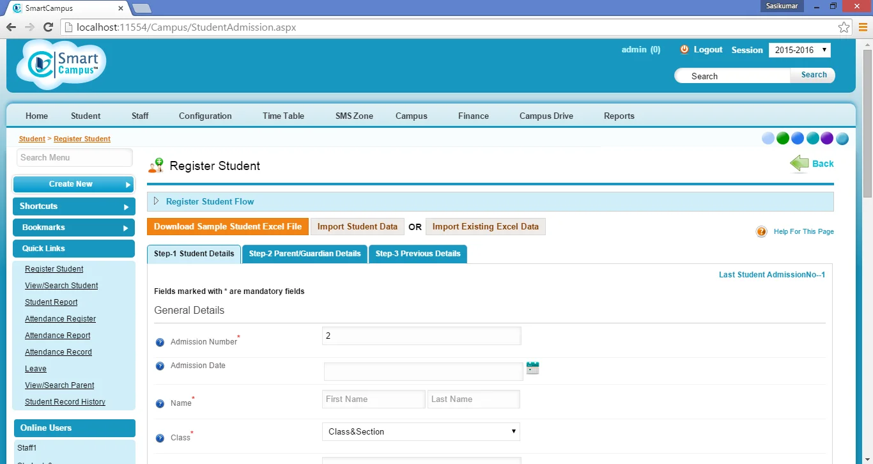This screenshot has height=464, width=873.
Task: Click the Last Name input field
Action: click(474, 399)
